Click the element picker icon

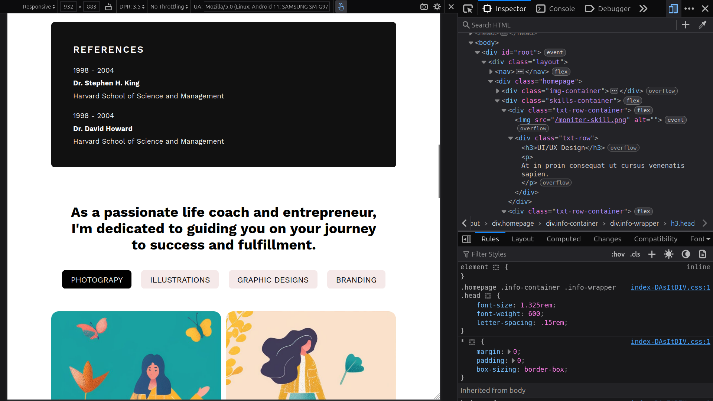pos(468,9)
